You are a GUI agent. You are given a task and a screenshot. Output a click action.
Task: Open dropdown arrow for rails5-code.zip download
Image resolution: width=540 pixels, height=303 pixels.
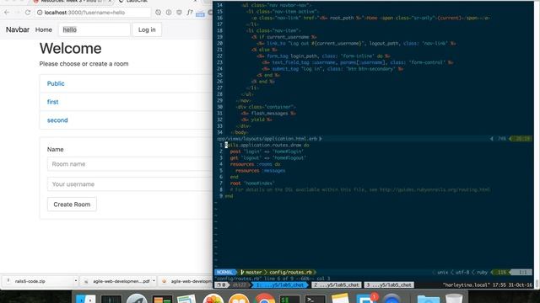[x=76, y=281]
